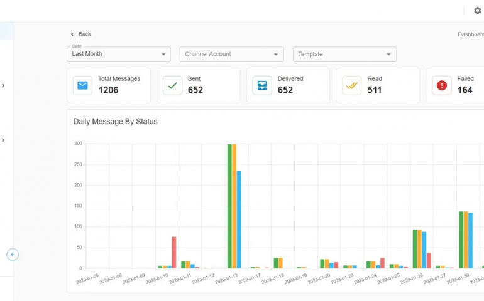Collapse sidebar using the circled arrow icon
The image size is (484, 301).
point(13,255)
